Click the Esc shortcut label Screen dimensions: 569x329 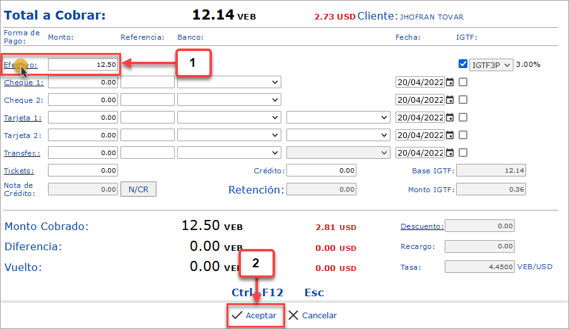pos(314,292)
